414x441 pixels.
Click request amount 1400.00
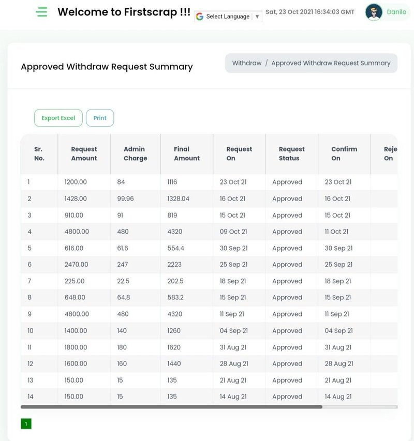pos(76,330)
